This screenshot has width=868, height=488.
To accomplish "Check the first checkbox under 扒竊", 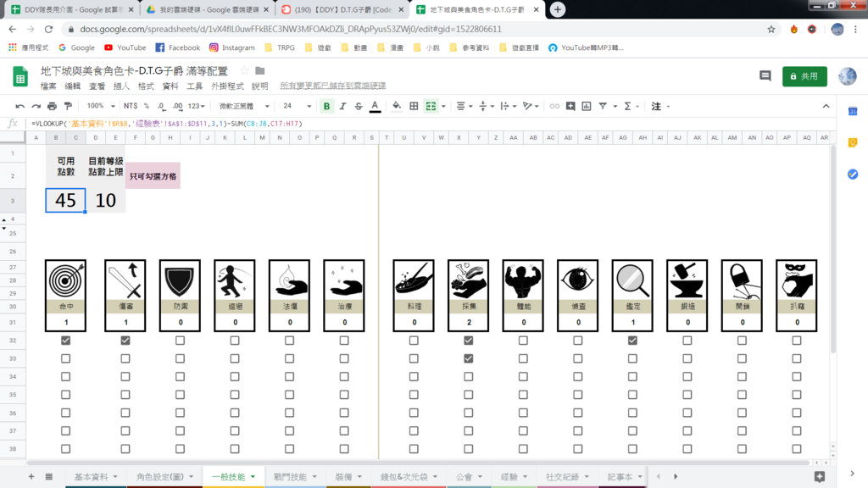I will pyautogui.click(x=797, y=341).
